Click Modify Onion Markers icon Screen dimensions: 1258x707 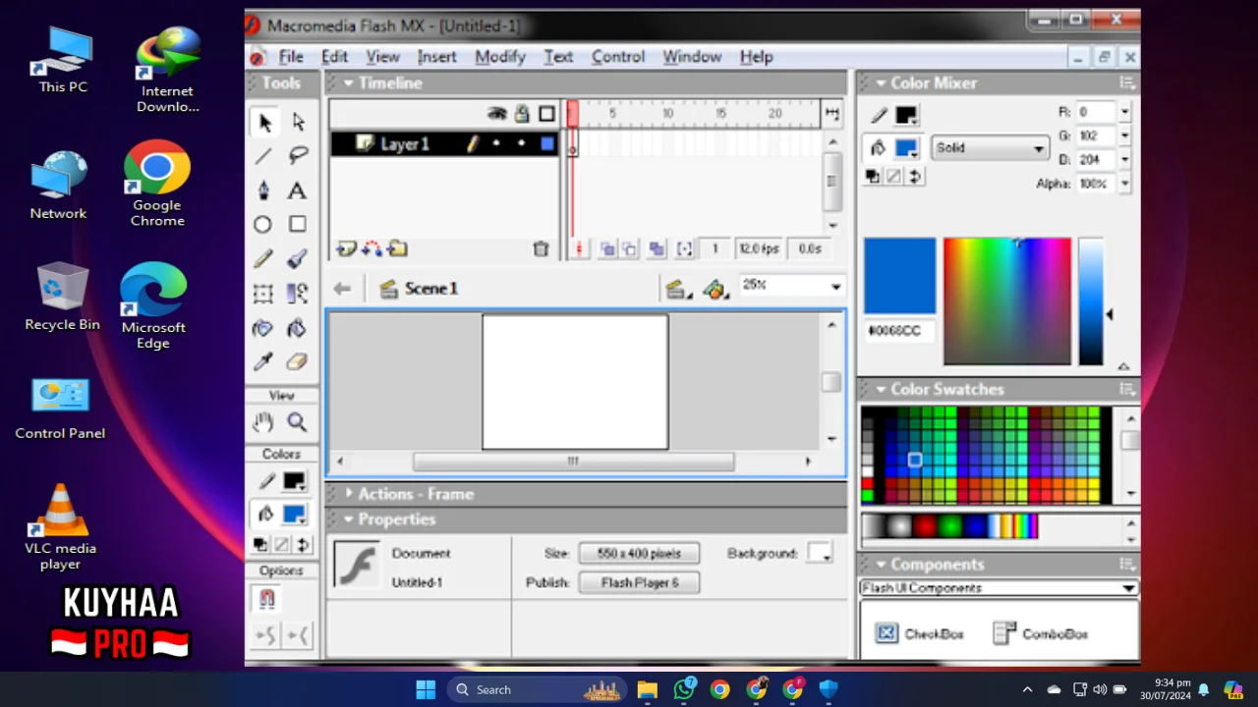click(685, 249)
